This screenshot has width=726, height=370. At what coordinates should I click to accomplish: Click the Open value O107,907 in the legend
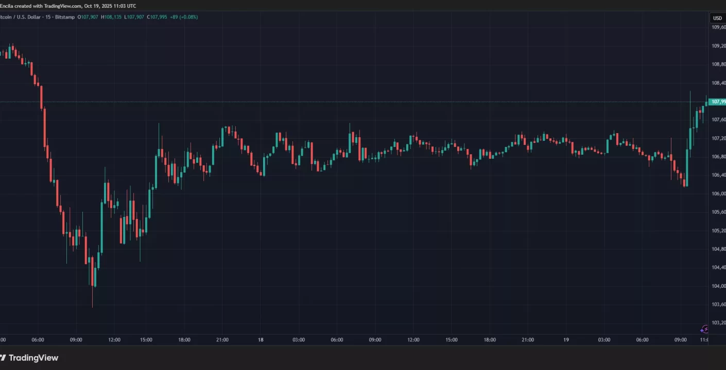(89, 17)
